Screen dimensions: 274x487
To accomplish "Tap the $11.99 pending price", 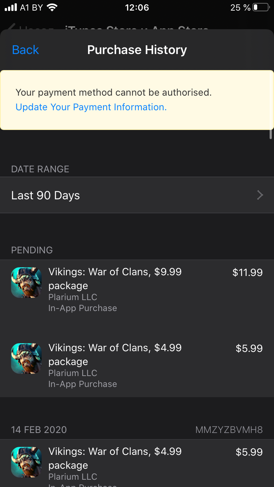I will (x=247, y=272).
